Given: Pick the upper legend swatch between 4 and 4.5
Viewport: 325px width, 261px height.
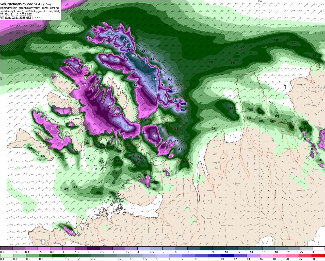Looking at the screenshot, I should [x=144, y=249].
